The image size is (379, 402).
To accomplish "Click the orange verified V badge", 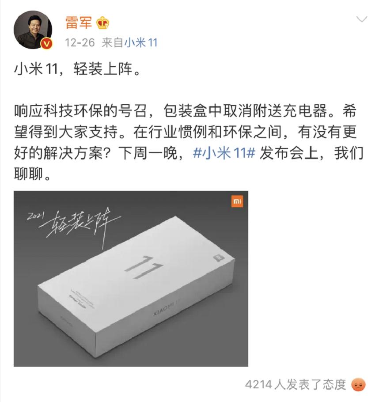I will point(46,44).
